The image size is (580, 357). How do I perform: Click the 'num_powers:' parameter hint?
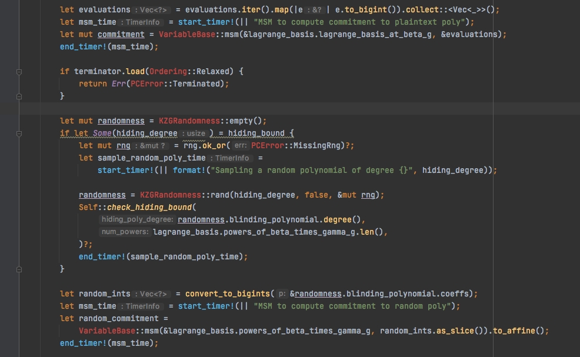pyautogui.click(x=125, y=232)
